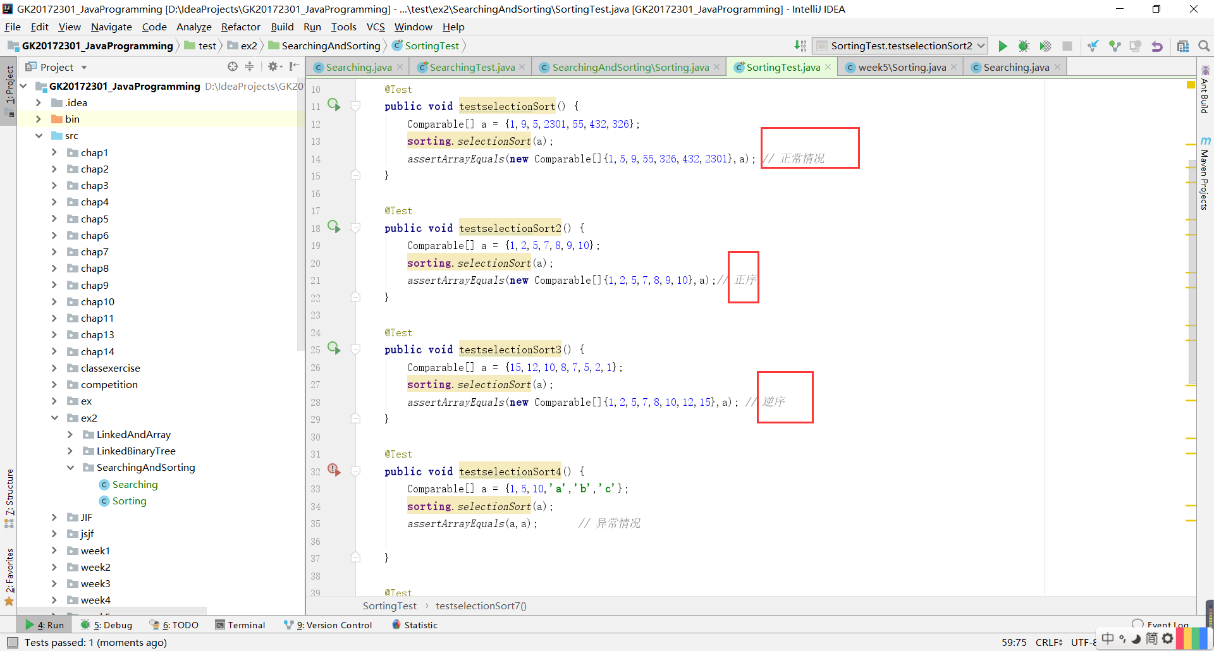Screen dimensions: 1214x651
Task: Toggle the 1: Project tool window stripe
Action: tap(9, 91)
